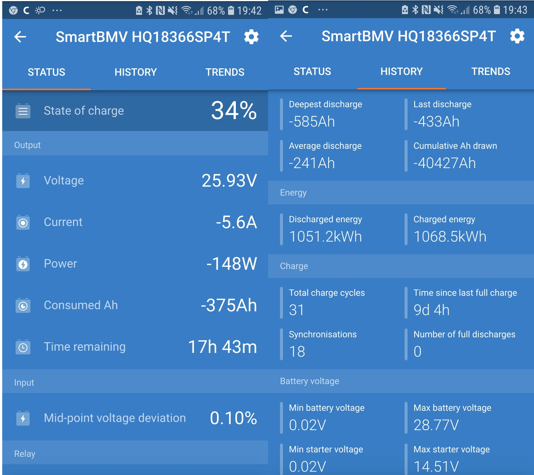The height and width of the screenshot is (475, 534).
Task: Tap the battery icon next to 19:43
Action: 497,10
